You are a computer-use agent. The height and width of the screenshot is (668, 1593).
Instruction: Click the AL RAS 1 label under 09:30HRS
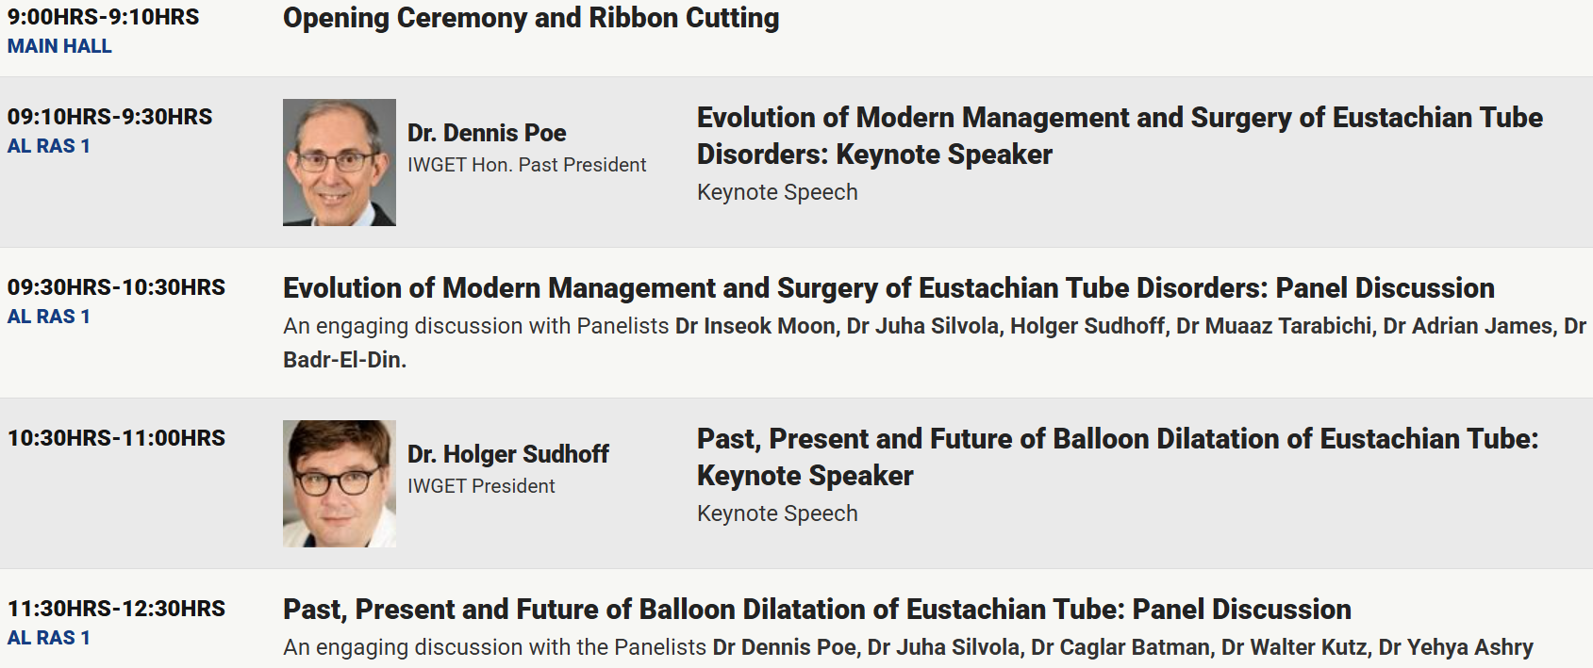click(49, 317)
